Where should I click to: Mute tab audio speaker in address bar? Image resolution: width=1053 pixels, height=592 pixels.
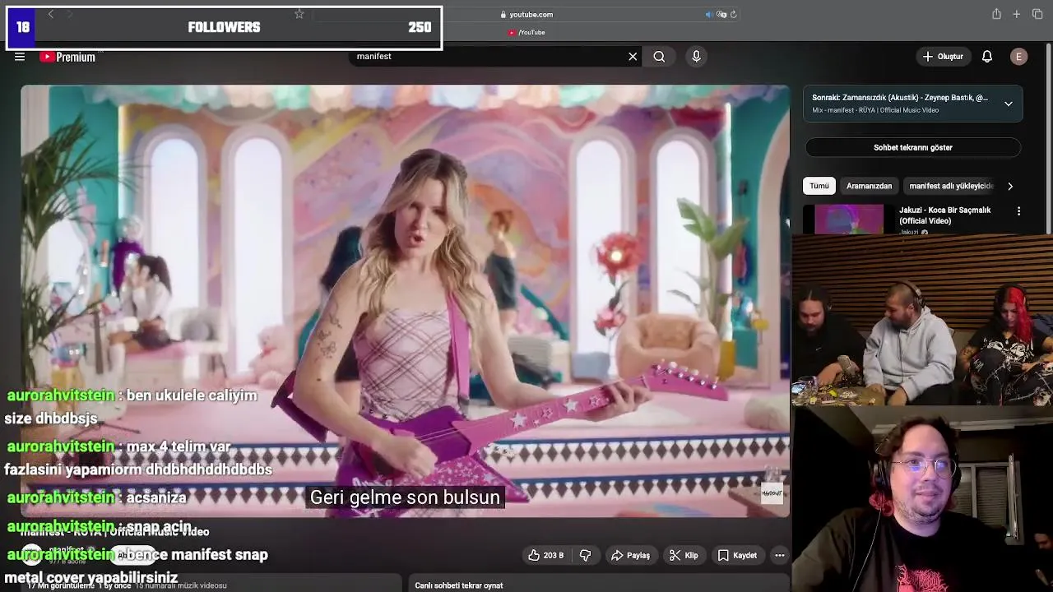pyautogui.click(x=708, y=14)
